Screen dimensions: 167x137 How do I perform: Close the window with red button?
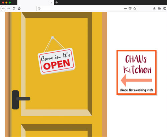[x=3, y=2]
